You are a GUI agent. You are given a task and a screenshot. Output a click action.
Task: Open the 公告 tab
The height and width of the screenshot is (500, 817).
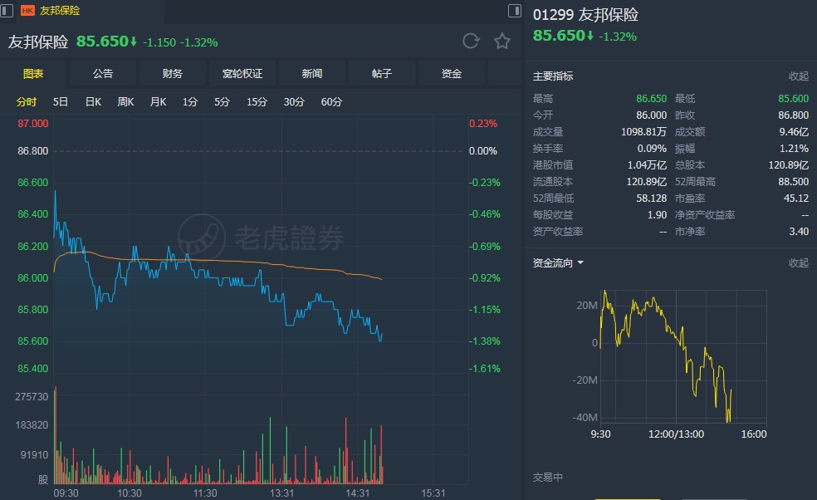pyautogui.click(x=103, y=74)
